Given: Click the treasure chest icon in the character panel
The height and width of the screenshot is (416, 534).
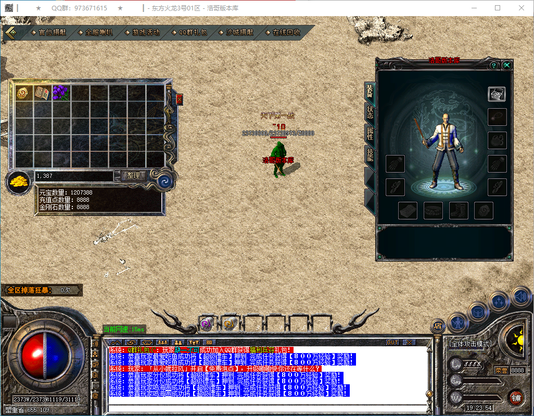Looking at the screenshot, I should point(497,94).
